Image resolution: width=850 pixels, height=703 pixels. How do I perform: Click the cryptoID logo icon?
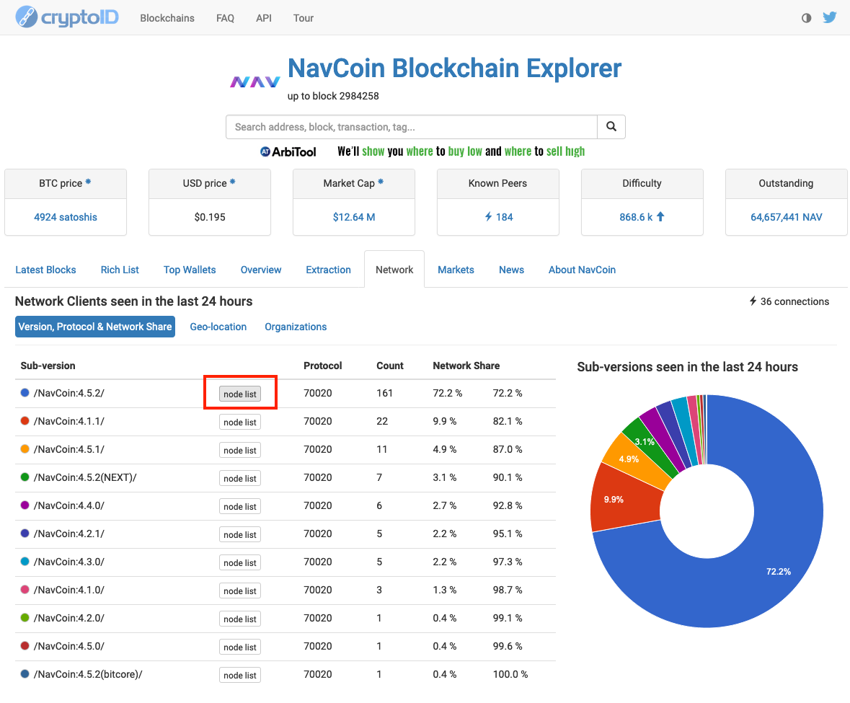27,17
